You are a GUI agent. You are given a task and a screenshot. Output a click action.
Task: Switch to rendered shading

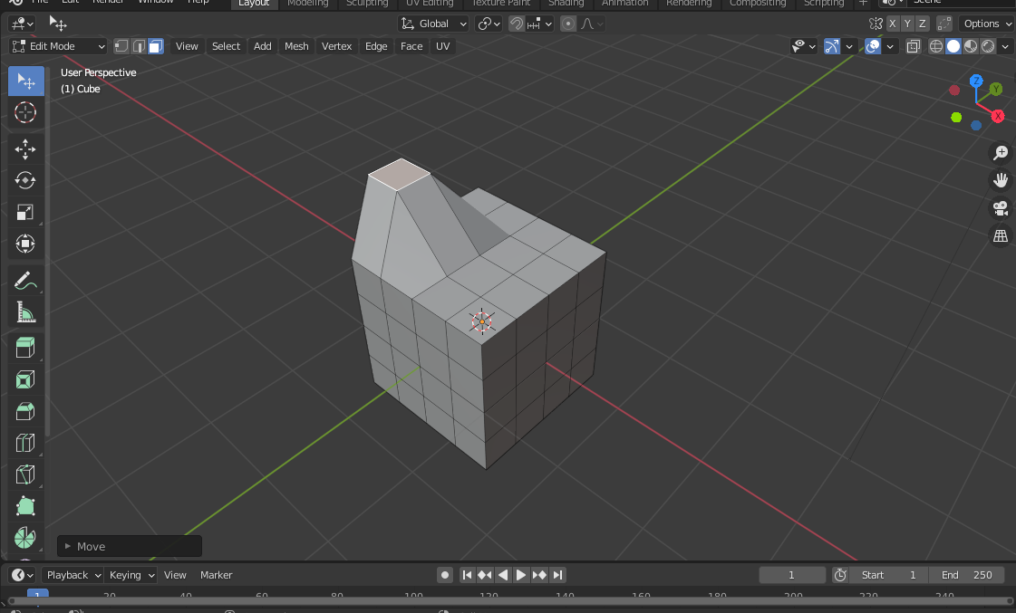pos(988,46)
